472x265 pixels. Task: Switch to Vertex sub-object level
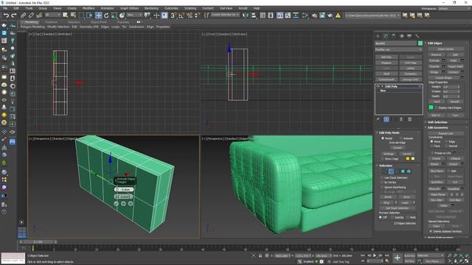tap(385, 172)
